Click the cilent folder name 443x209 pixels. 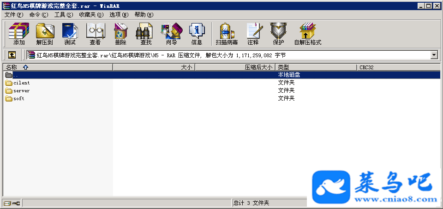point(22,83)
